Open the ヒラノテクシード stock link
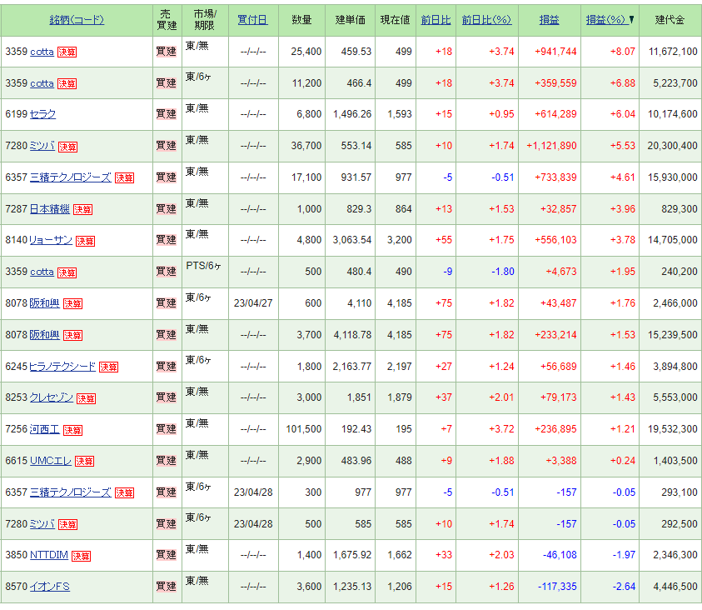 [x=62, y=367]
